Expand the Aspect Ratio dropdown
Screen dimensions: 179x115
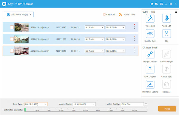pos(84,104)
